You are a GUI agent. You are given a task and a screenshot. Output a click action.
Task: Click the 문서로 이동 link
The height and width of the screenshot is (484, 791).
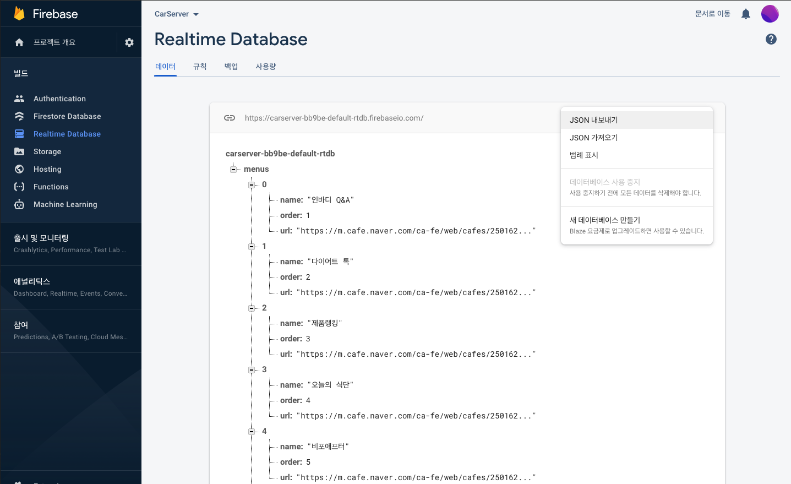tap(712, 14)
